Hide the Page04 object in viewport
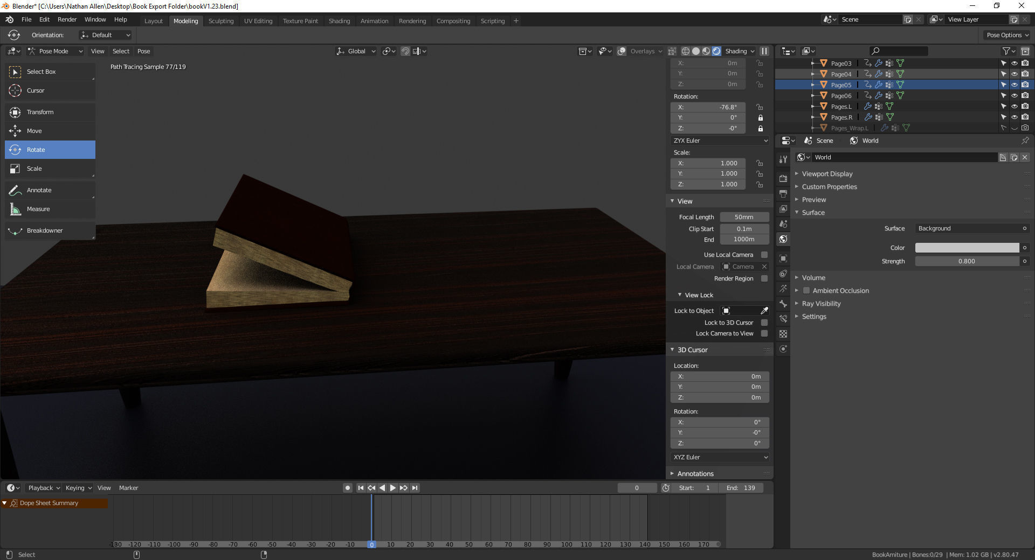 click(x=1014, y=74)
